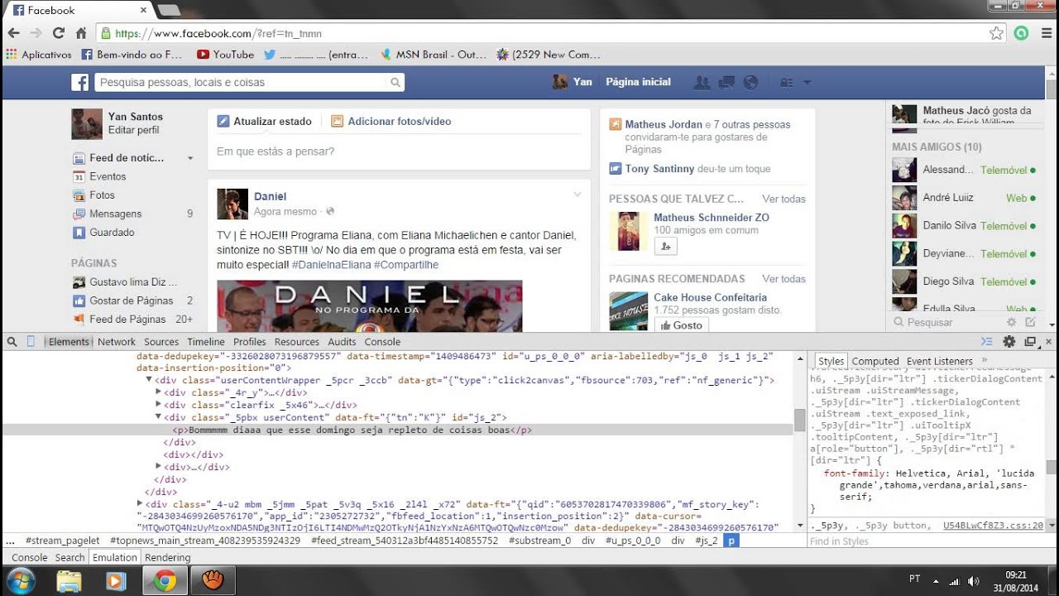Open Feed de notícias dropdown arrow

click(x=190, y=158)
